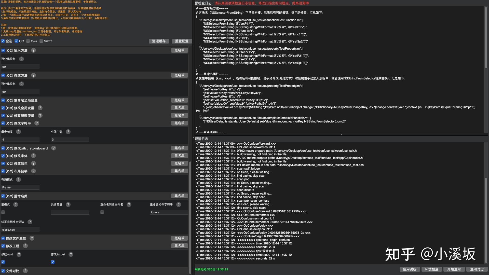The height and width of the screenshot is (275, 489).
Task: Enable the 旧模式 checkbox
Action: point(3,212)
